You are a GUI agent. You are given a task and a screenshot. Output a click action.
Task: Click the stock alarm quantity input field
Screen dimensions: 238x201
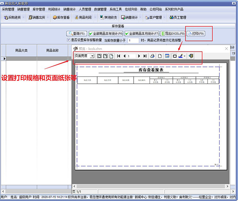click(x=133, y=40)
